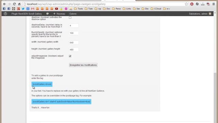Open the Tools bookmarks folder

78,9
